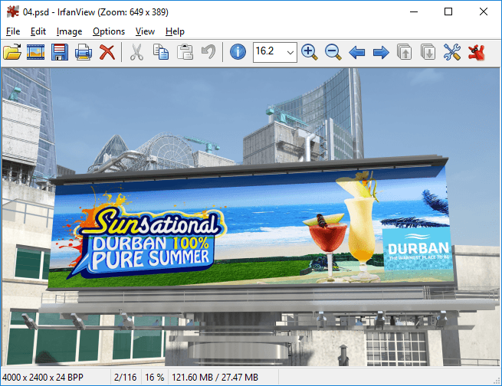Click the Paste clipboard icon
Image resolution: width=502 pixels, height=386 pixels.
185,52
